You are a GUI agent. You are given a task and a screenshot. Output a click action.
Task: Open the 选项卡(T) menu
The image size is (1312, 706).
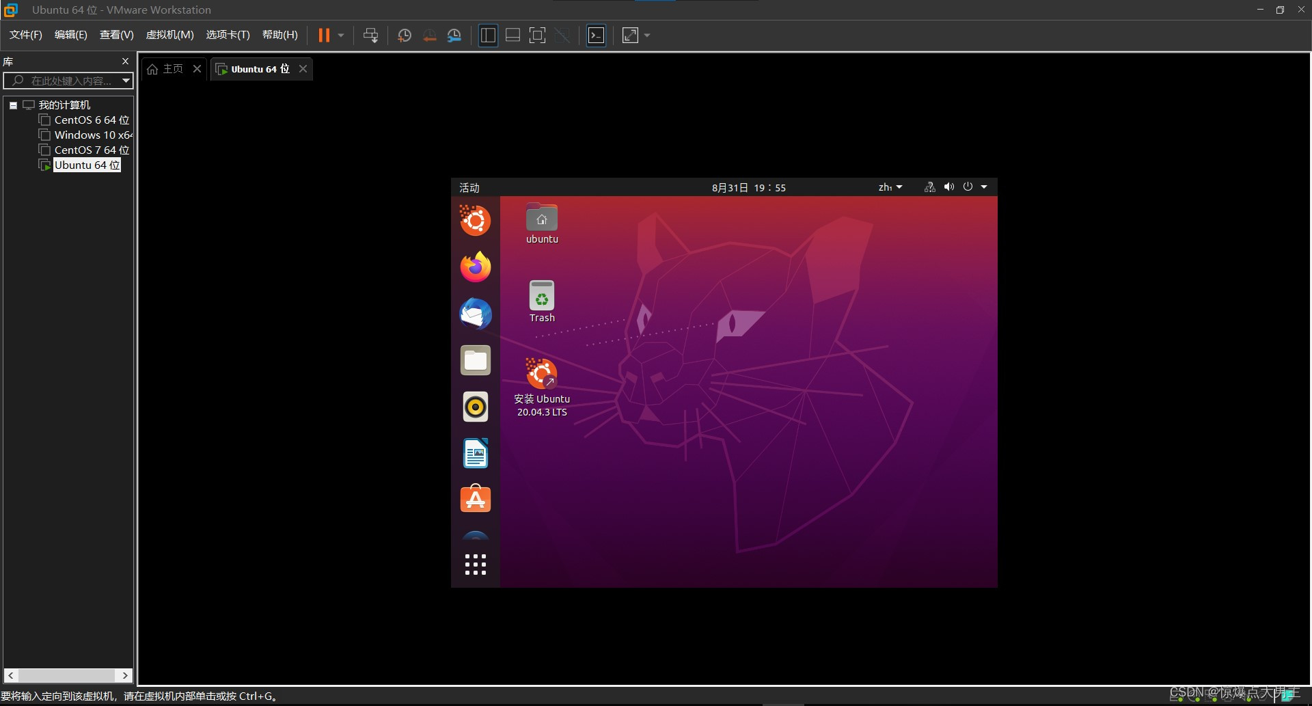click(x=228, y=35)
